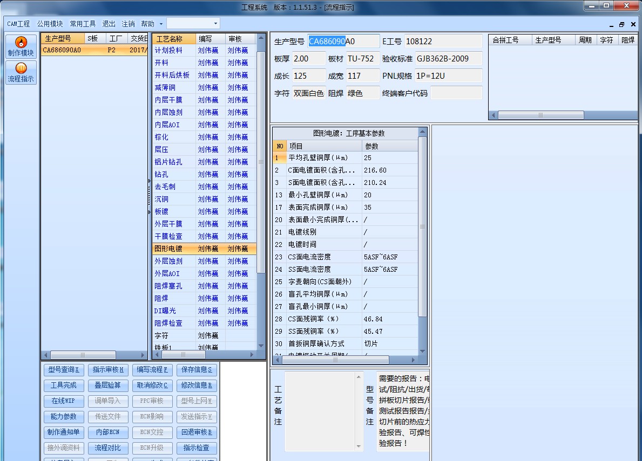Click scroll-up arrow of the parameter table
Image resolution: width=642 pixels, height=461 pixels.
click(x=422, y=132)
